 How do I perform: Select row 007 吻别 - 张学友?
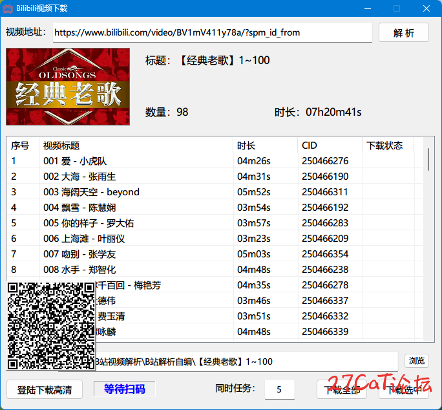pyautogui.click(x=215, y=254)
